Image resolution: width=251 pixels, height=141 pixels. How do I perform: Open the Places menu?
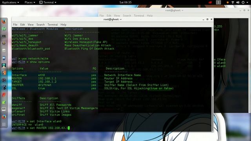pos(30,2)
